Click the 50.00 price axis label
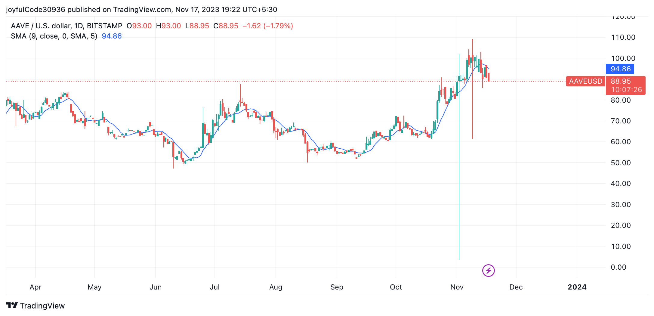This screenshot has height=316, width=654. 621,163
